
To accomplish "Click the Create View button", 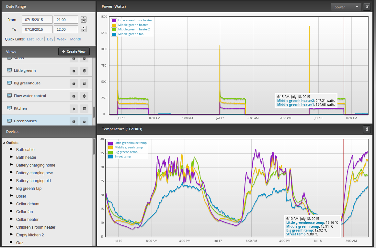I will click(x=74, y=51).
